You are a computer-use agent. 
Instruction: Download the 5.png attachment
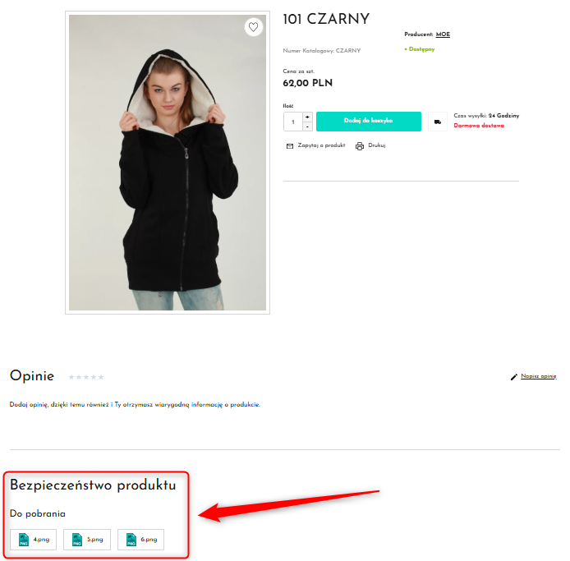point(87,540)
